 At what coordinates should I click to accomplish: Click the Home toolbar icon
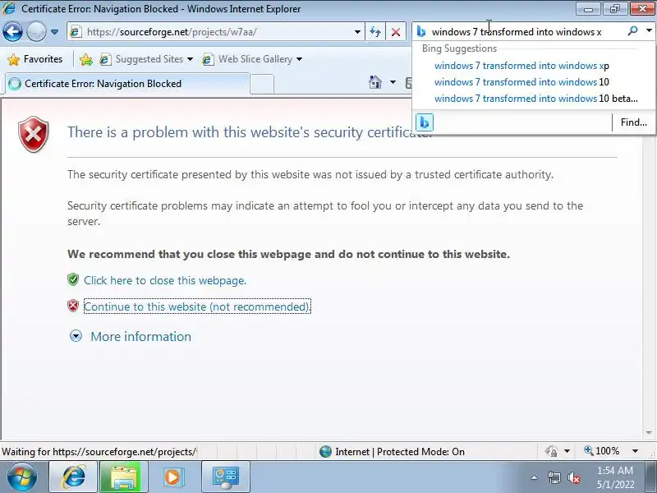click(375, 82)
